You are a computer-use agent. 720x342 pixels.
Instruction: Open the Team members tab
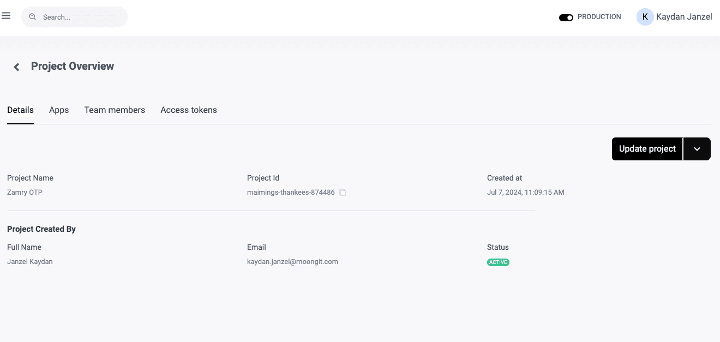tap(115, 110)
